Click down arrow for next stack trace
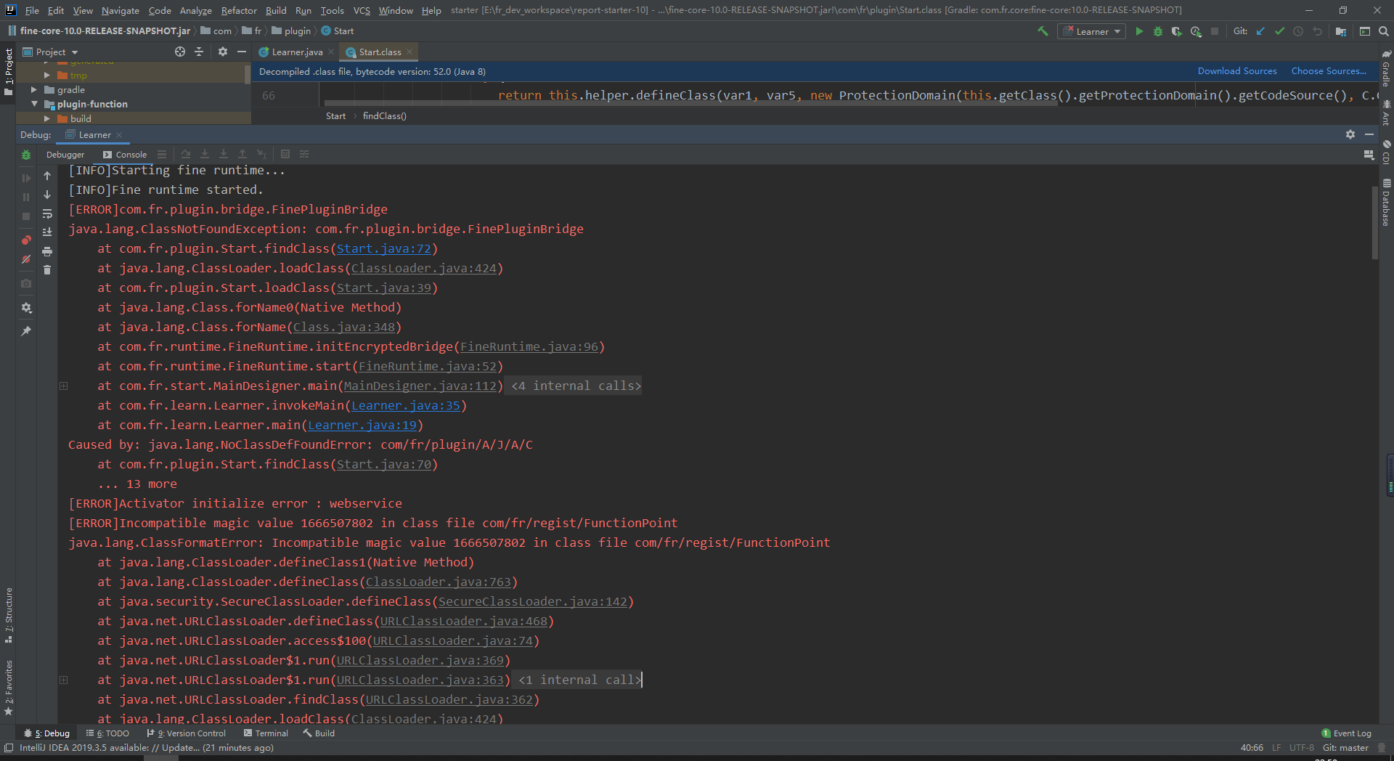This screenshot has width=1394, height=761. tap(47, 195)
